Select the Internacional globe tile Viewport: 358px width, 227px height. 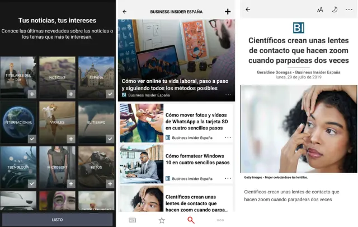pyautogui.click(x=18, y=122)
